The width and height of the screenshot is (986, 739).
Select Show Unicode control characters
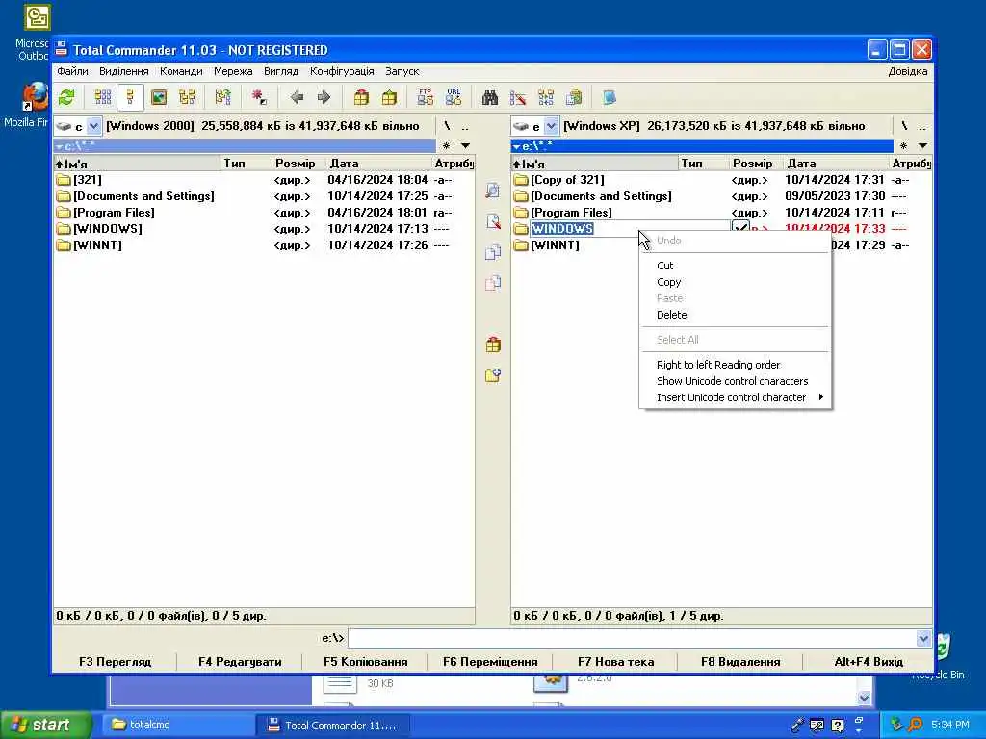(735, 381)
